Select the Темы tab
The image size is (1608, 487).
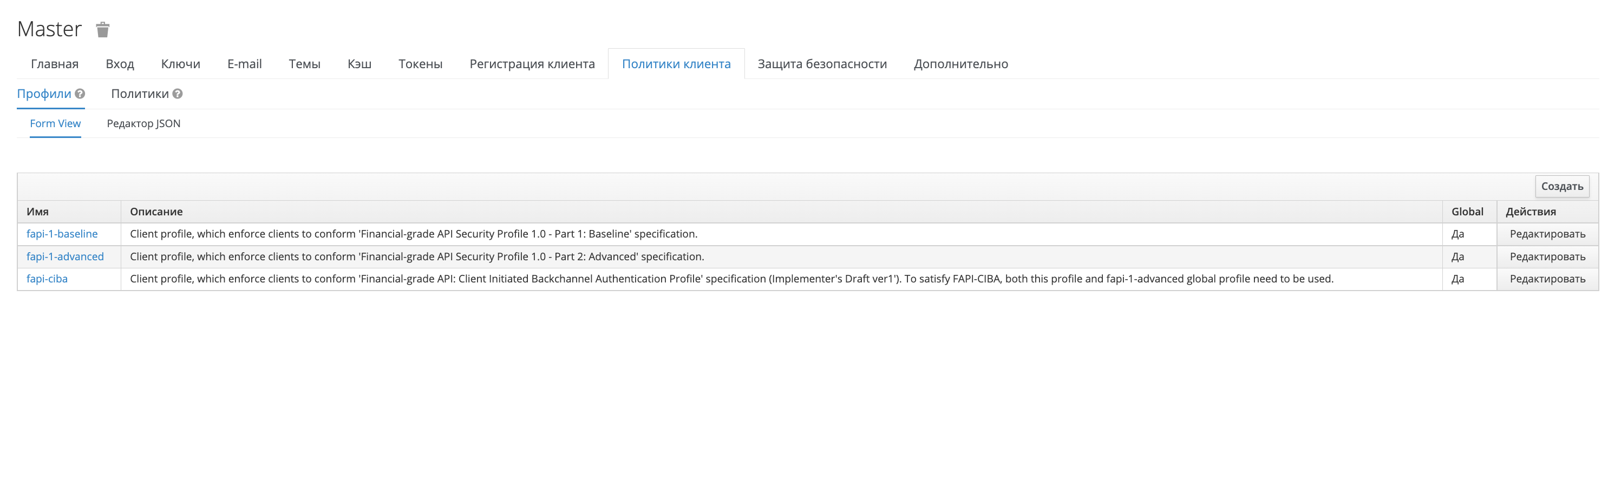(304, 64)
